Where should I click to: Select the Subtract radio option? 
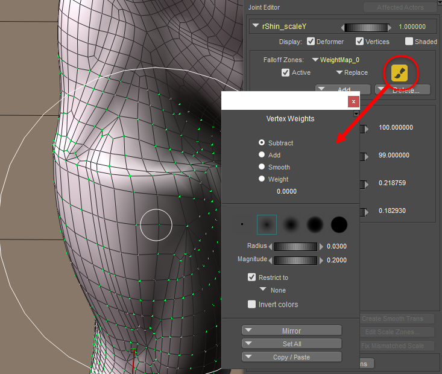[x=262, y=143]
